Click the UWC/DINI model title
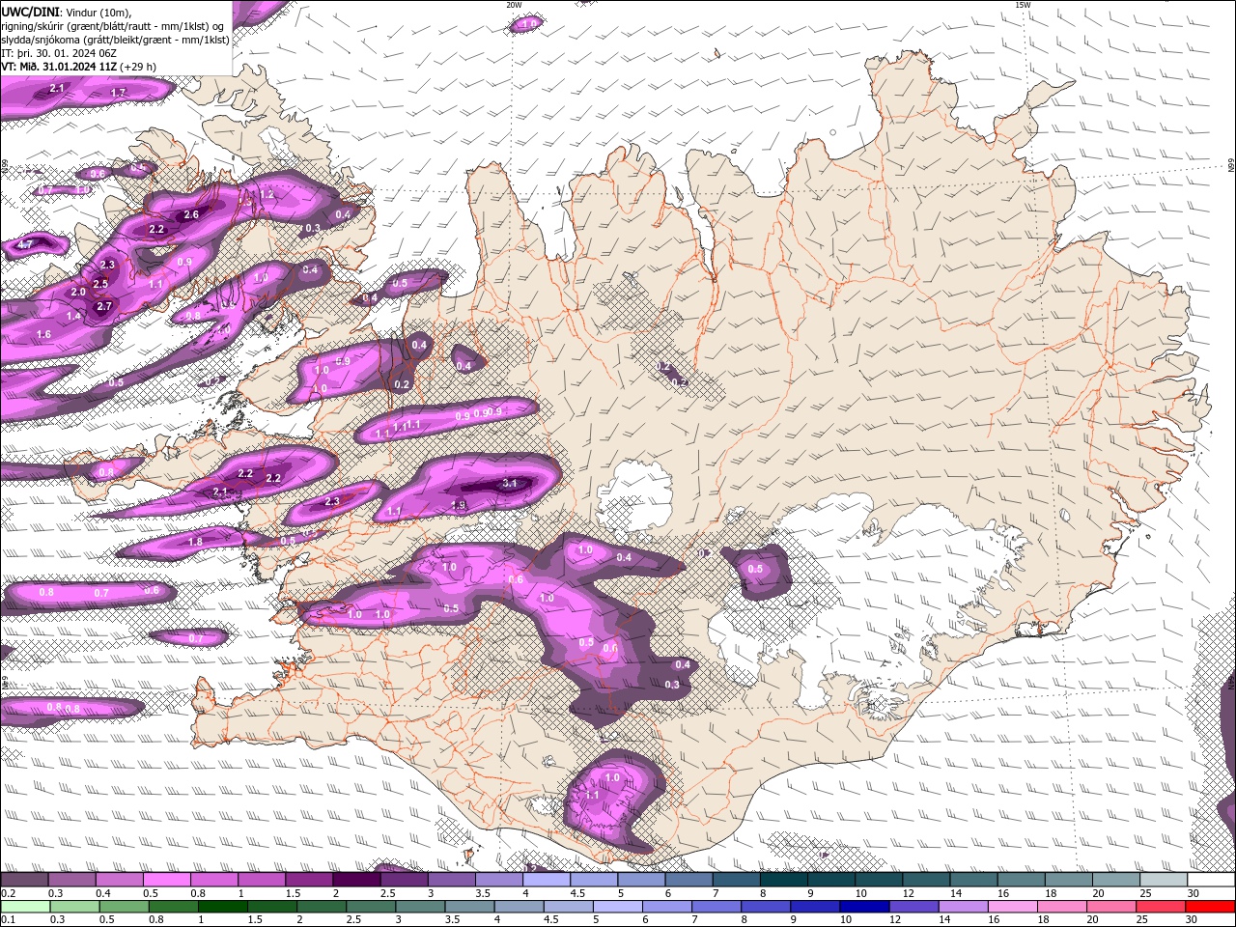The image size is (1236, 927). (30, 12)
